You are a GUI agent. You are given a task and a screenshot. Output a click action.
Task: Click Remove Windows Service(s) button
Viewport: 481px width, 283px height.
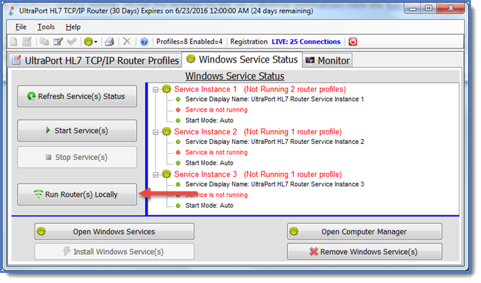coord(364,251)
